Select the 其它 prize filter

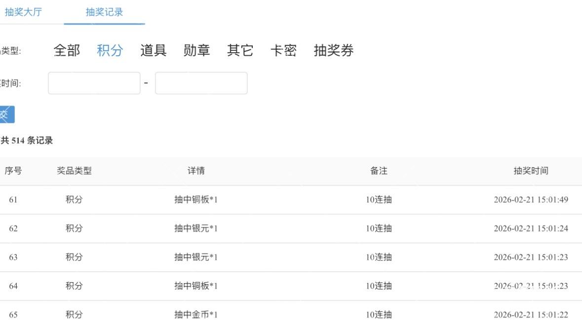[x=240, y=50]
